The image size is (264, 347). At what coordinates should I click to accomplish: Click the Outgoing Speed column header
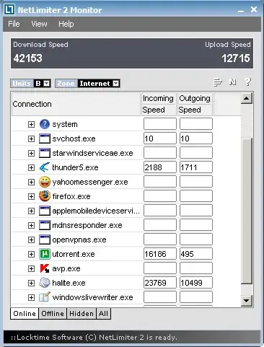click(x=195, y=104)
